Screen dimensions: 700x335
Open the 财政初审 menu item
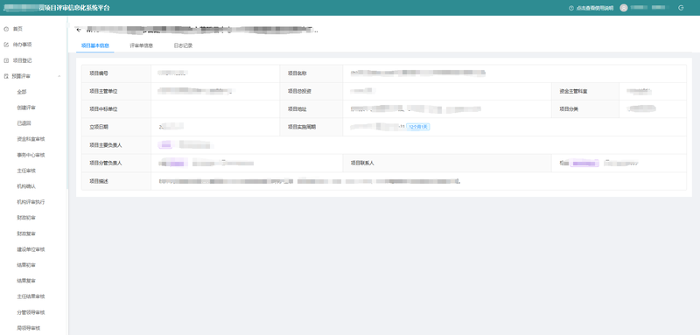[x=26, y=218]
